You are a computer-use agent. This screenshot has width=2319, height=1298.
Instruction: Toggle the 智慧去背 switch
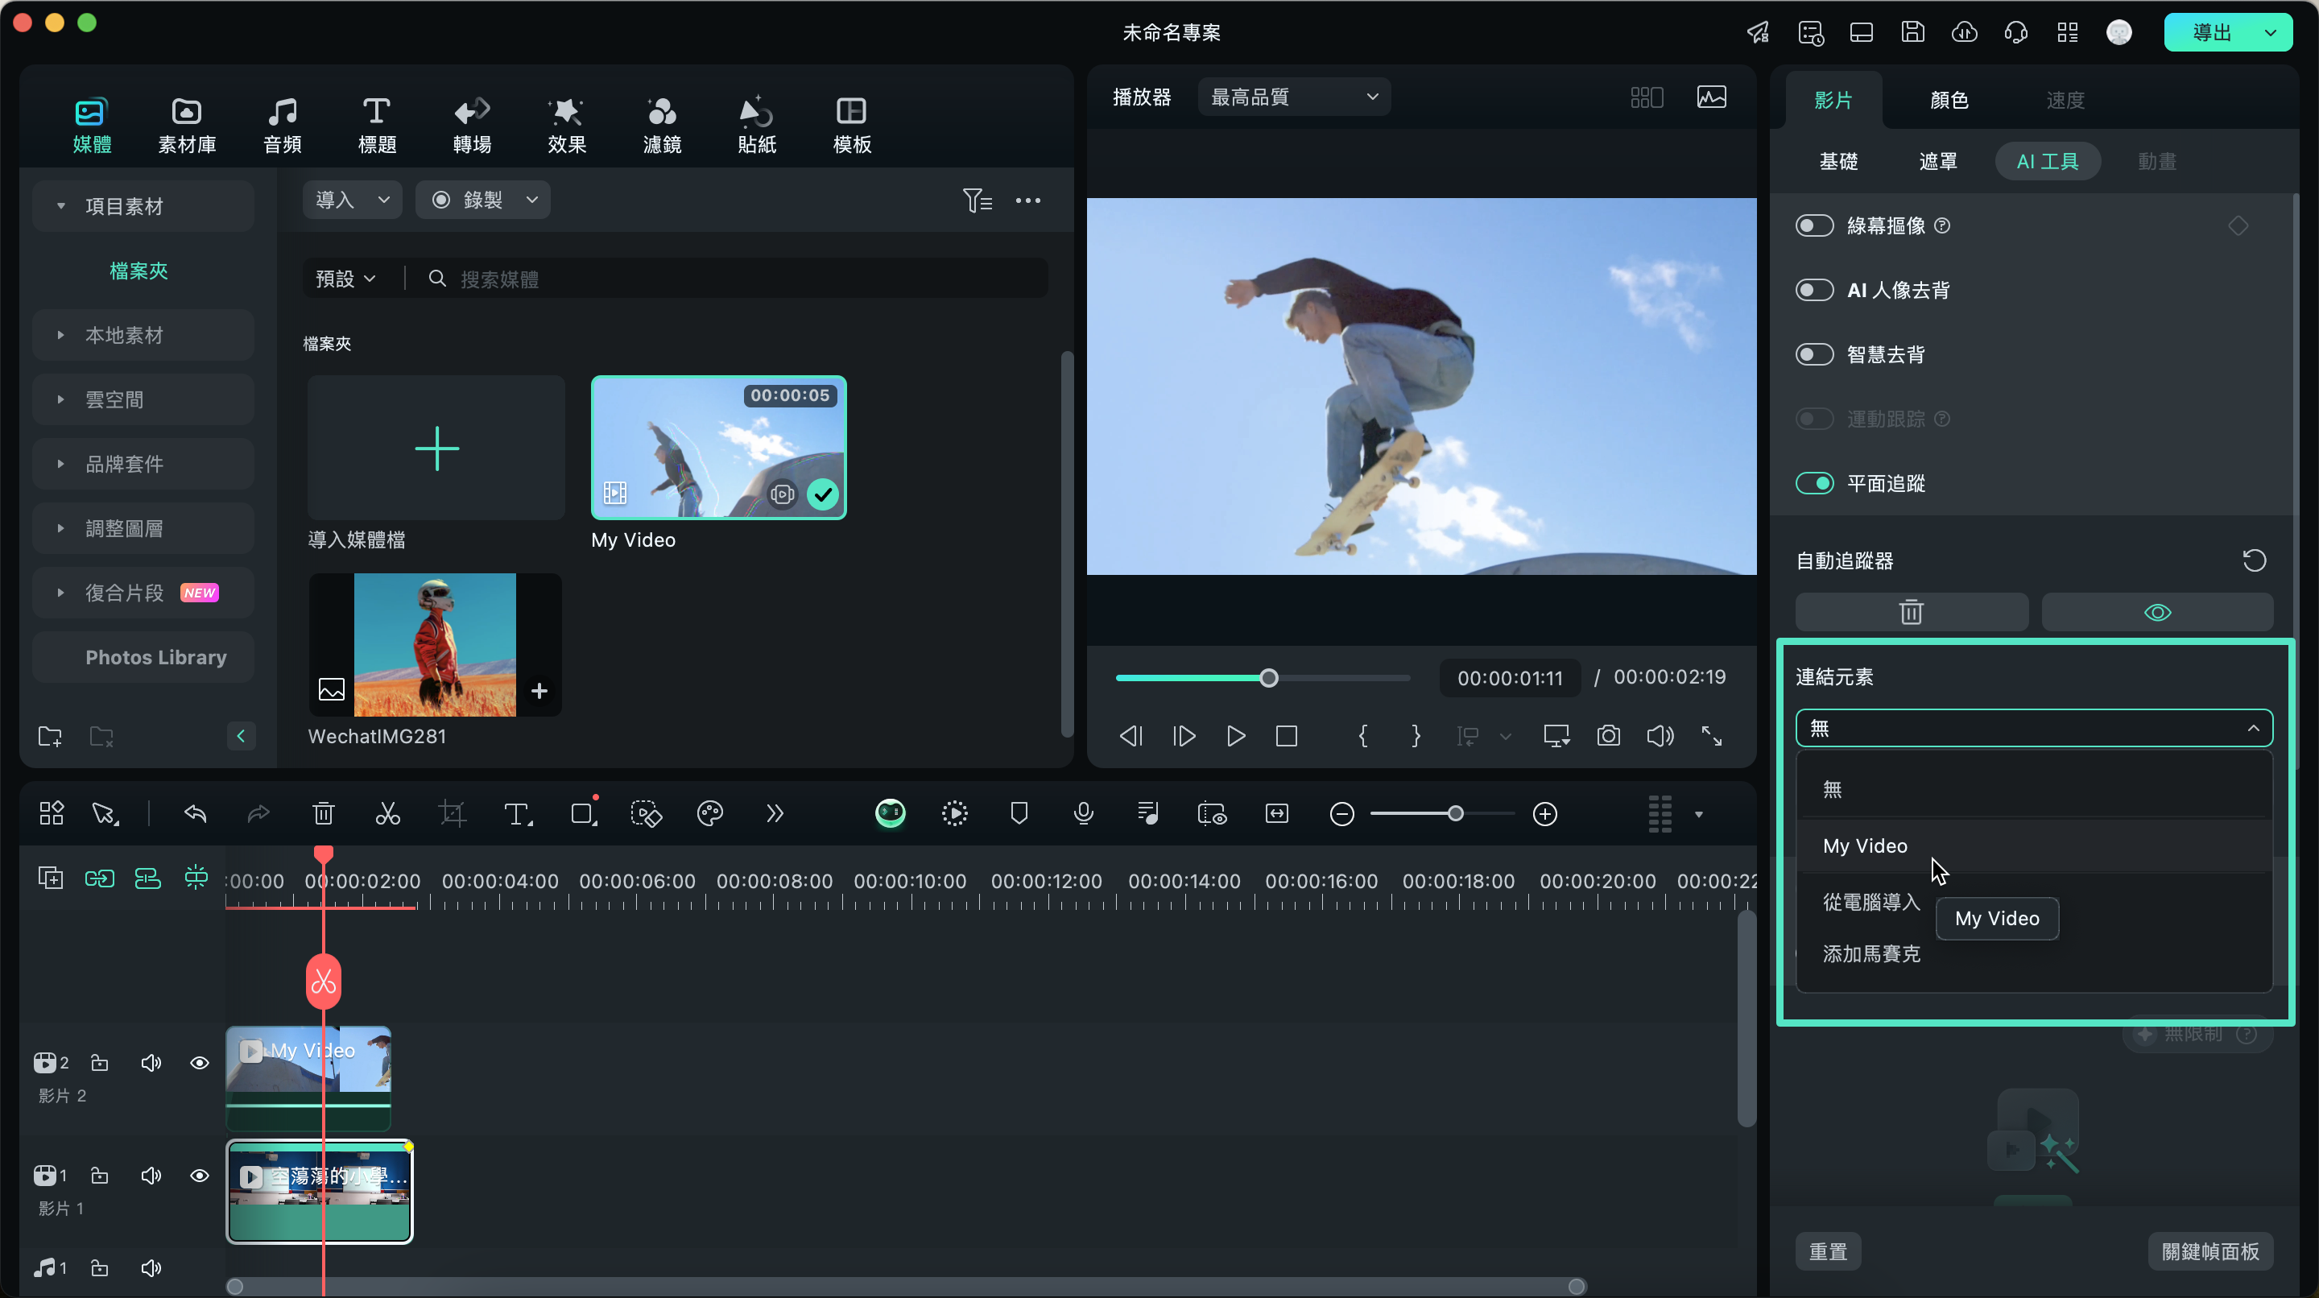click(1814, 354)
